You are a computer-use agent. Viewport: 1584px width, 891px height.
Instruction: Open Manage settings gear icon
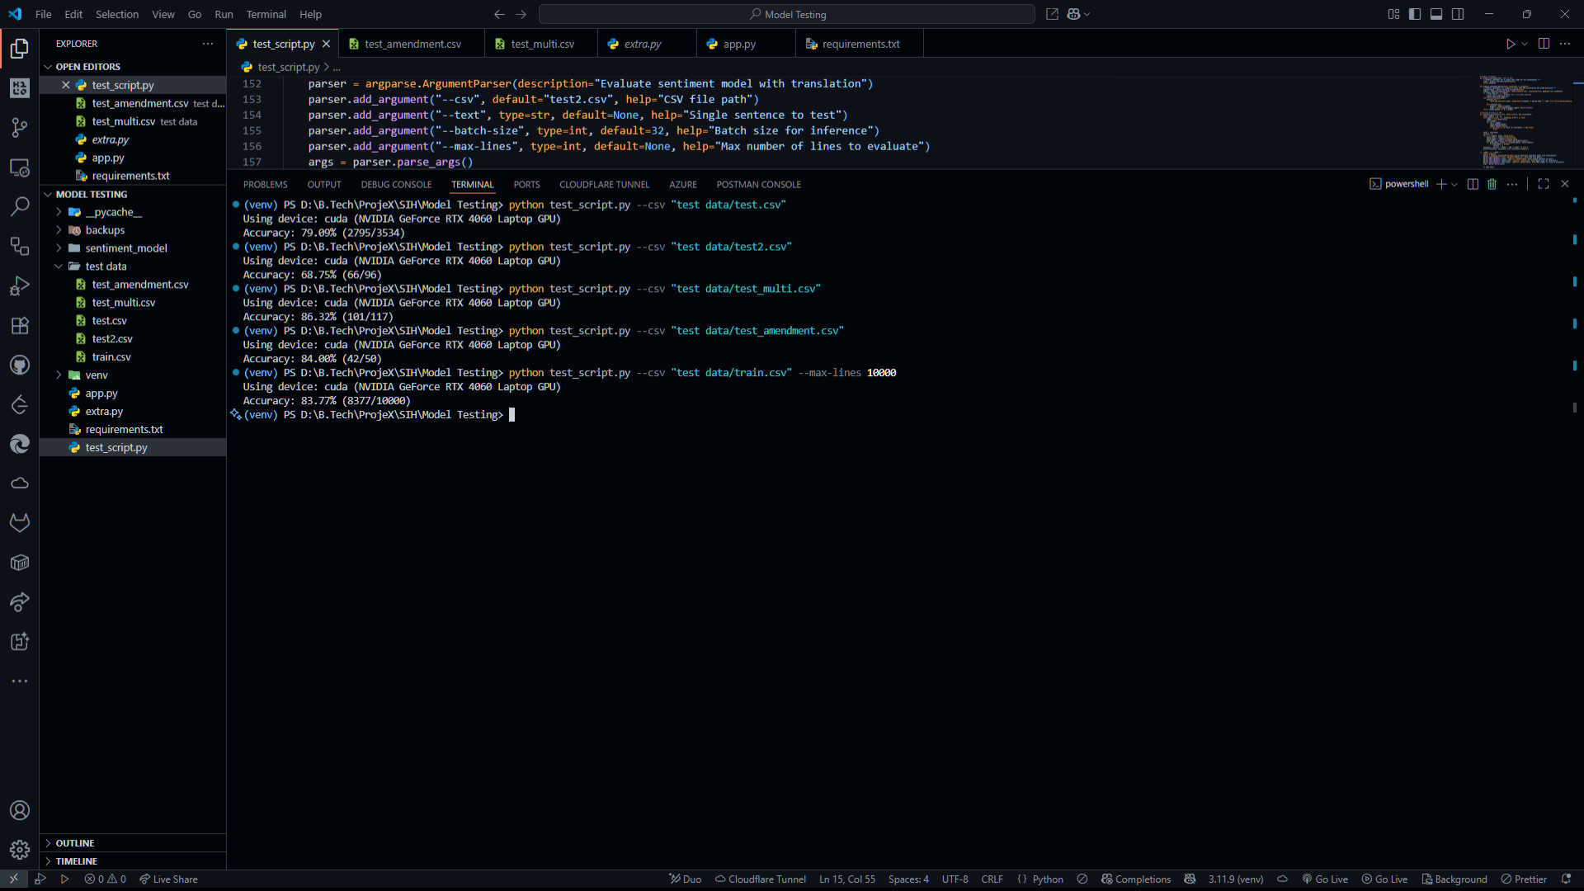[x=19, y=849]
